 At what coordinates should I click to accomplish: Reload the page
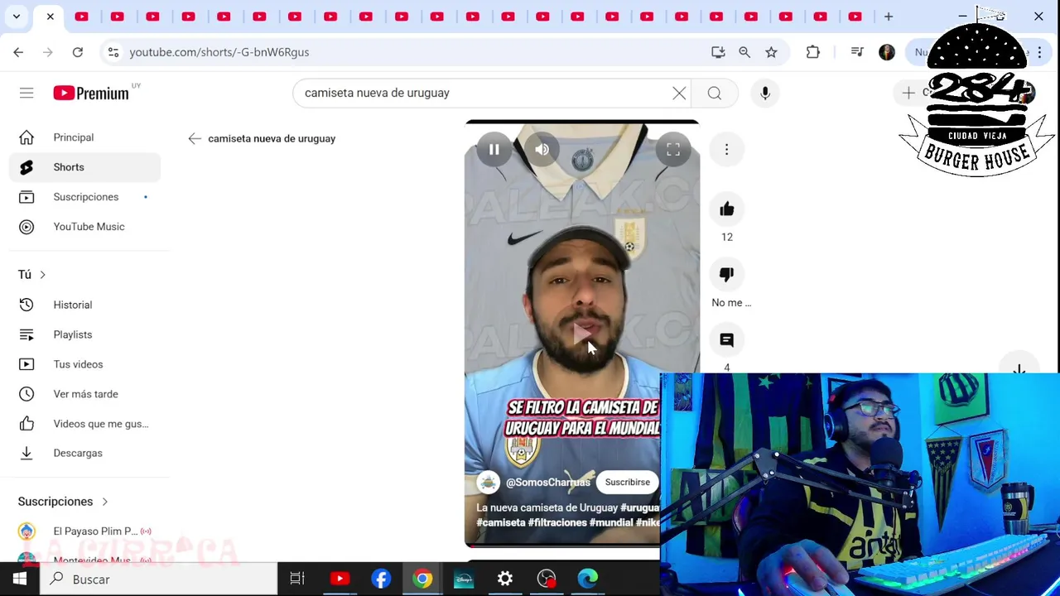(x=77, y=52)
